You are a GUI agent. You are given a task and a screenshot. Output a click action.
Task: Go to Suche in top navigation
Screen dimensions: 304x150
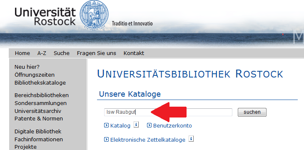[x=62, y=53]
